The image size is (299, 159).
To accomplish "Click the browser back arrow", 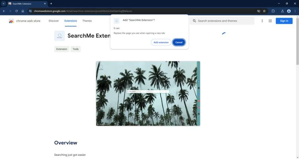I will [x=4, y=11].
